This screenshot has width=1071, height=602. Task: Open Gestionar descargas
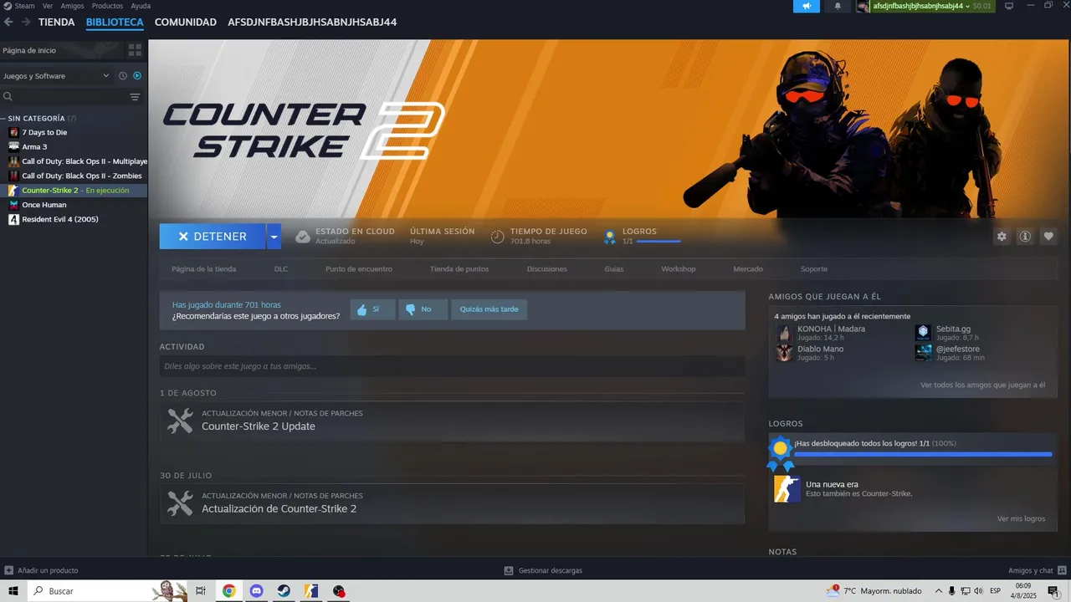tap(543, 570)
